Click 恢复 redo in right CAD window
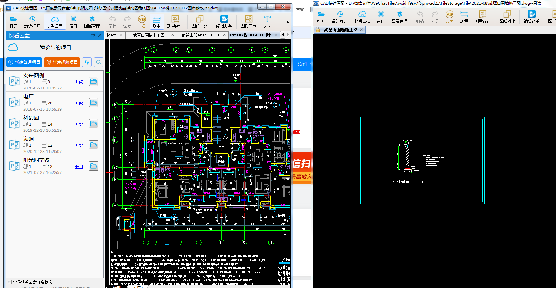556x288 pixels. coord(435,17)
